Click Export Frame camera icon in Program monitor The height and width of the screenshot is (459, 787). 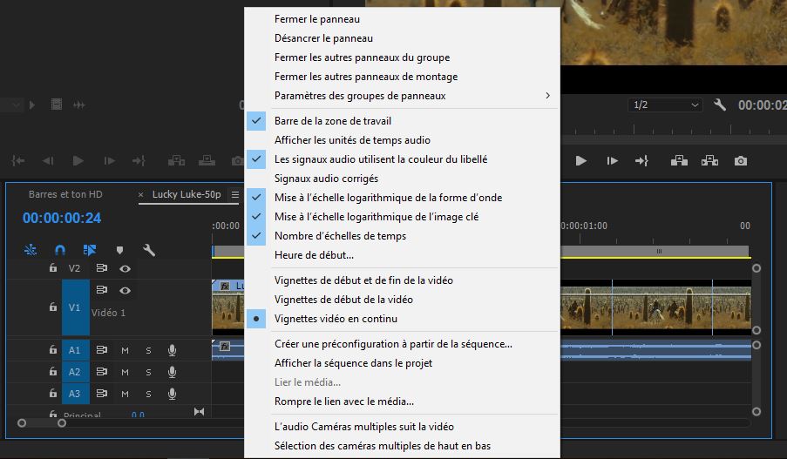click(x=740, y=161)
